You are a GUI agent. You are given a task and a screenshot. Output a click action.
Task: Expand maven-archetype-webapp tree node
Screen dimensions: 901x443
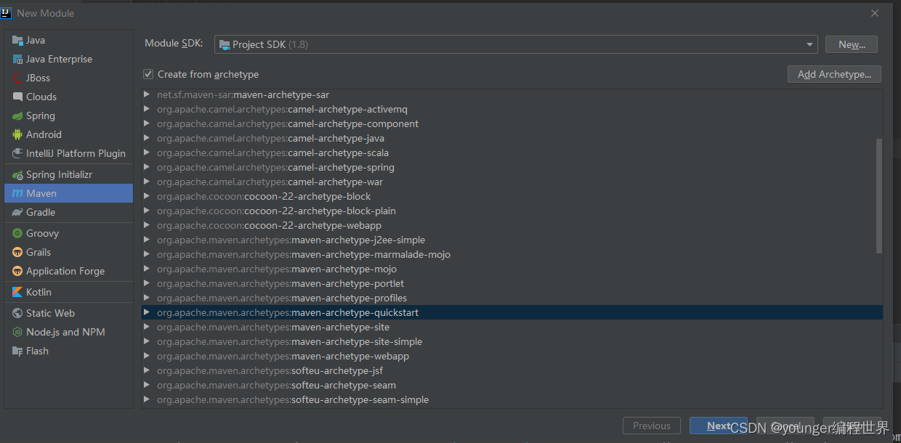[147, 356]
